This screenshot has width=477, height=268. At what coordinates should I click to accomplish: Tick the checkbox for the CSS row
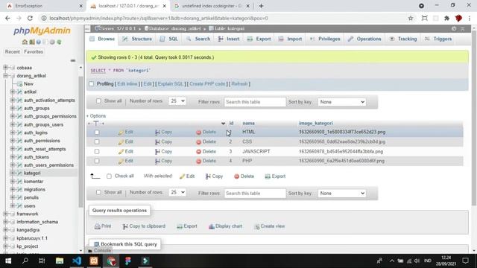97,142
